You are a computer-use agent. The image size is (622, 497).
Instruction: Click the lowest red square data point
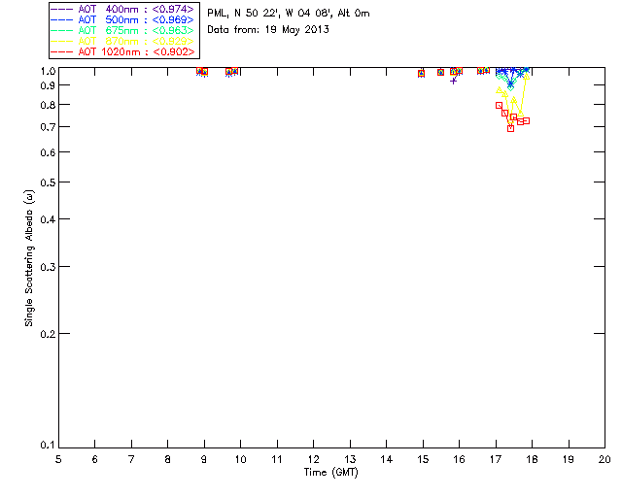pos(510,128)
